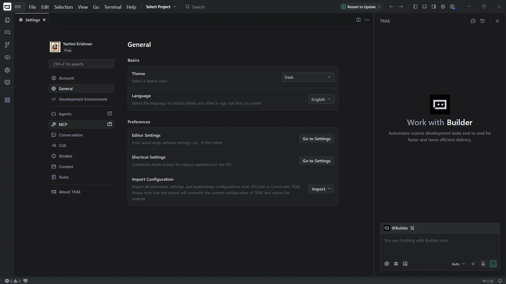Open the Theme dropdown showing Dark

coord(308,77)
